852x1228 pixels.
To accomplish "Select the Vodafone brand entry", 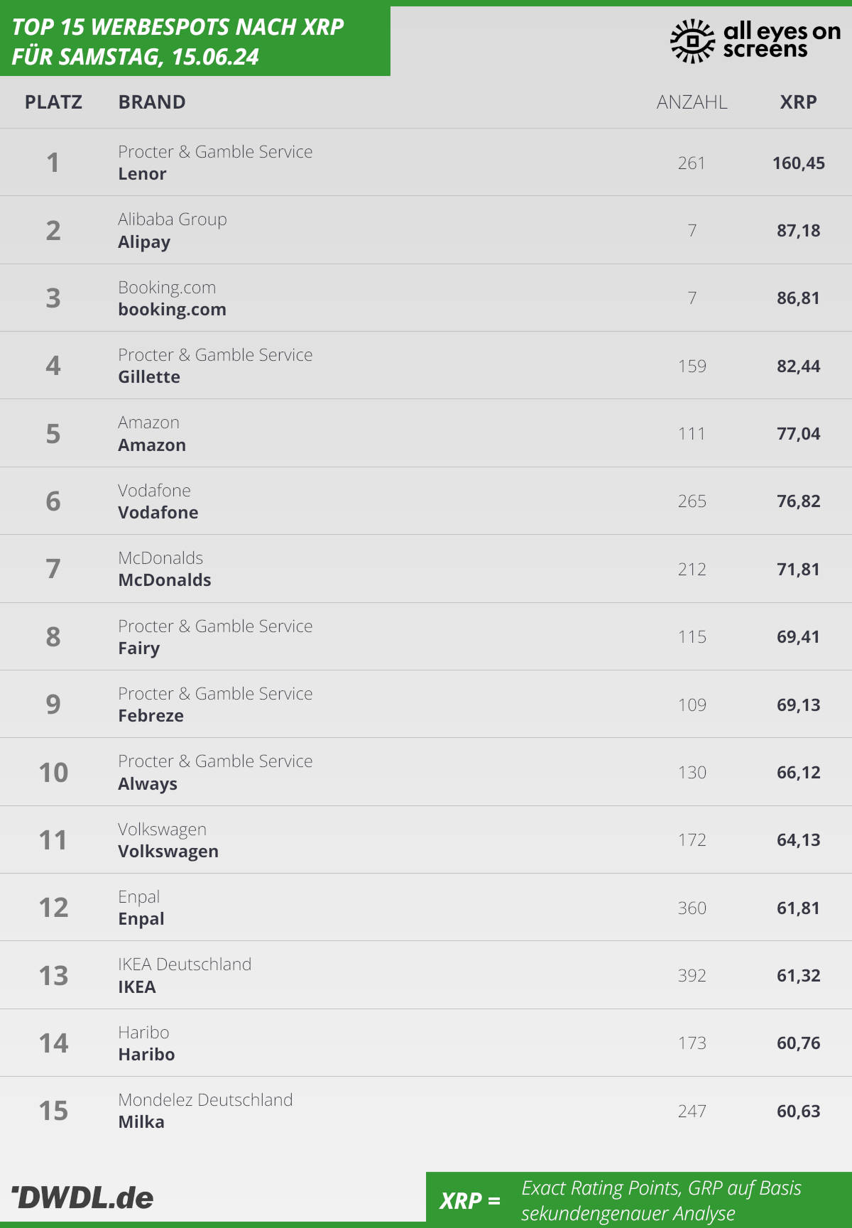I will (x=158, y=513).
